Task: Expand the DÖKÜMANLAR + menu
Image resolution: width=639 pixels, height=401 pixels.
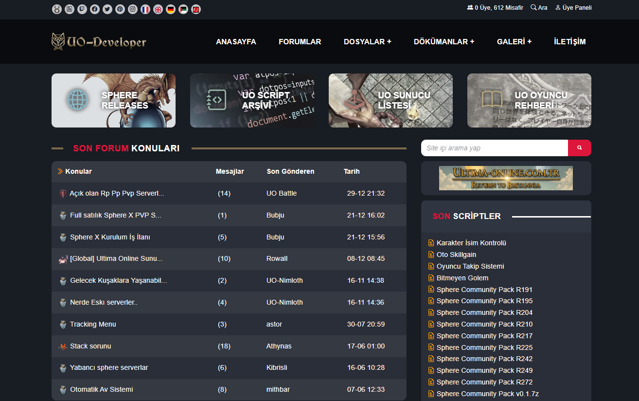Action: [x=444, y=42]
